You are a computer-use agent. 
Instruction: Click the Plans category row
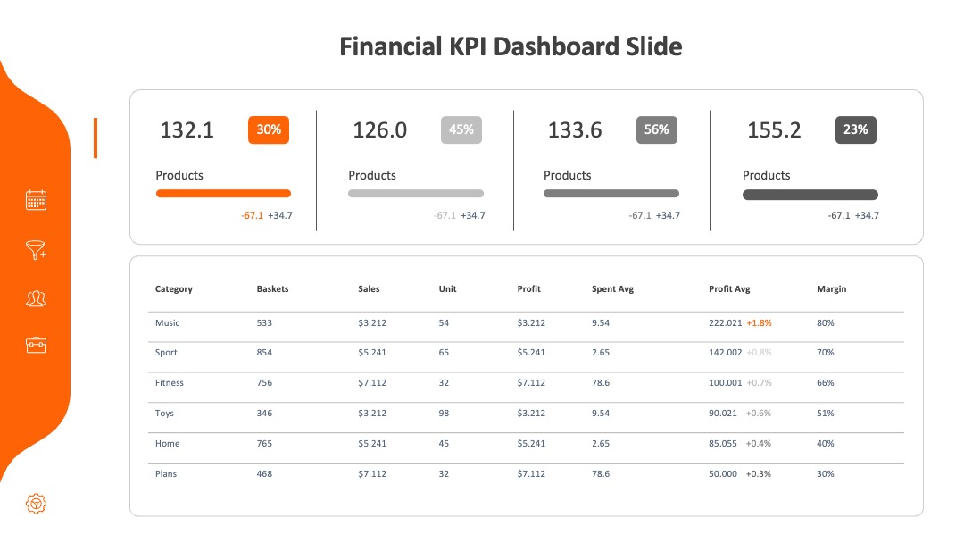[x=526, y=473]
